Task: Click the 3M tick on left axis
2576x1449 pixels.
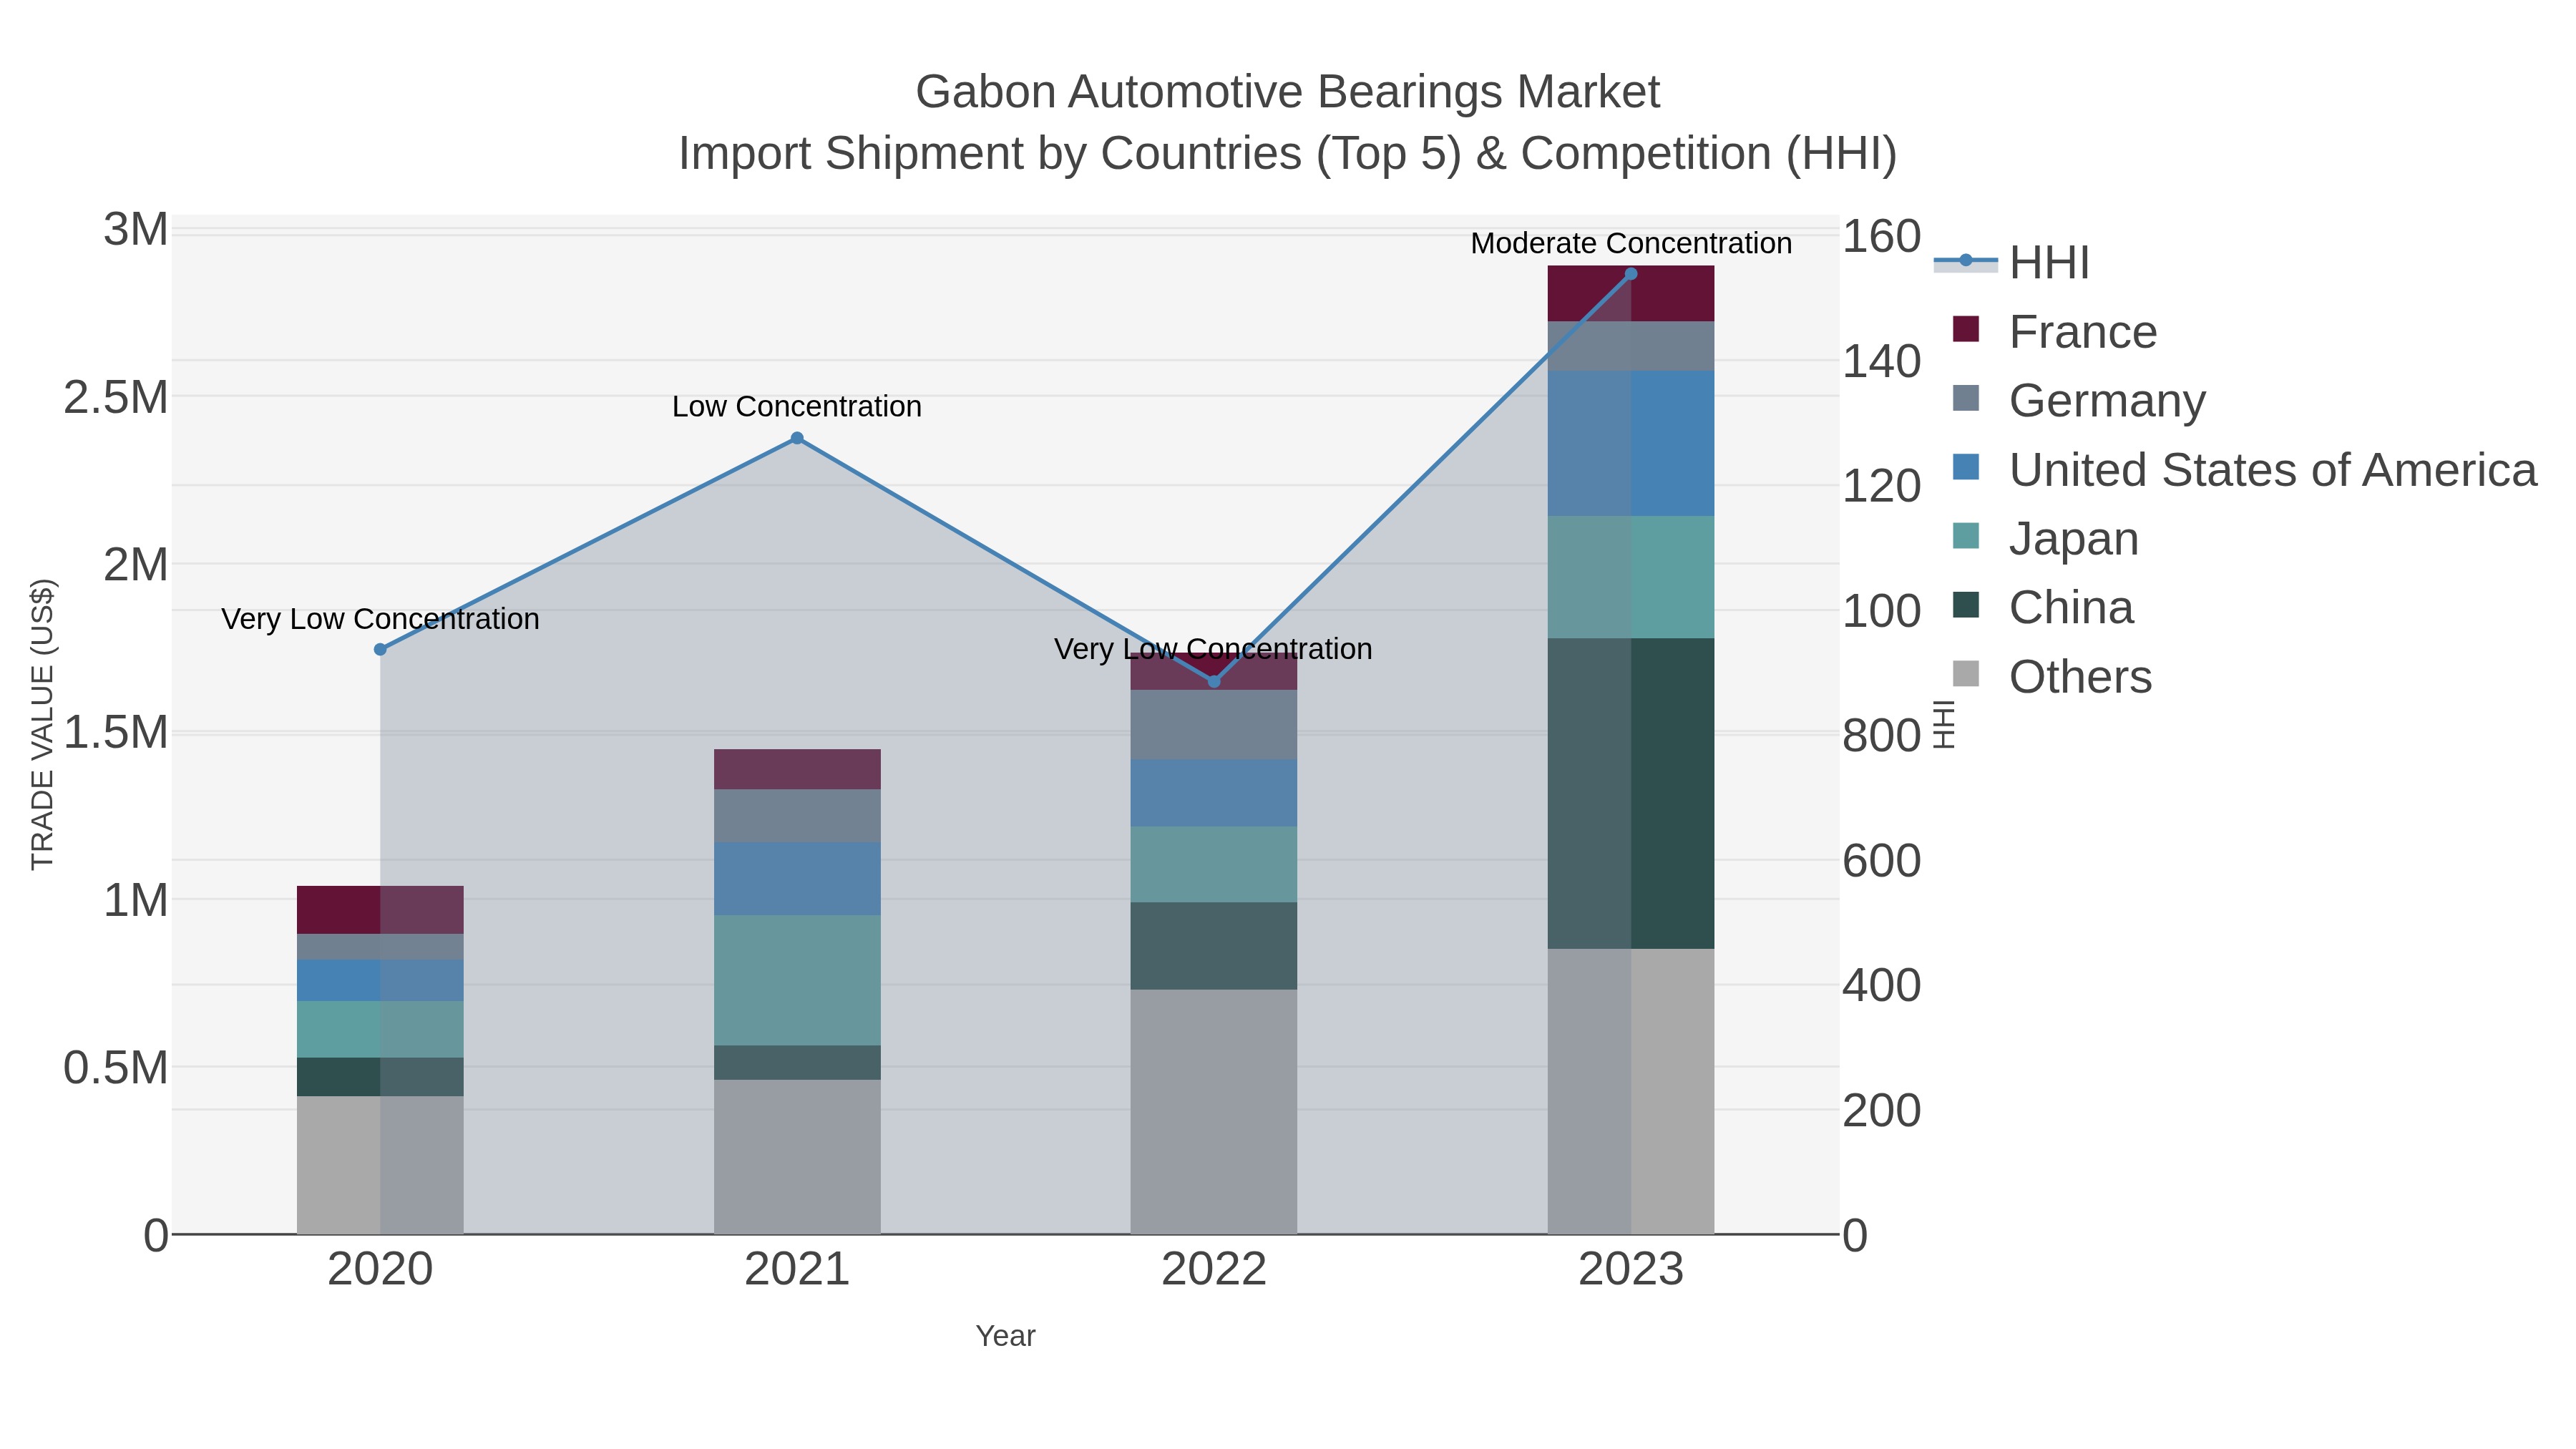Action: (x=136, y=229)
